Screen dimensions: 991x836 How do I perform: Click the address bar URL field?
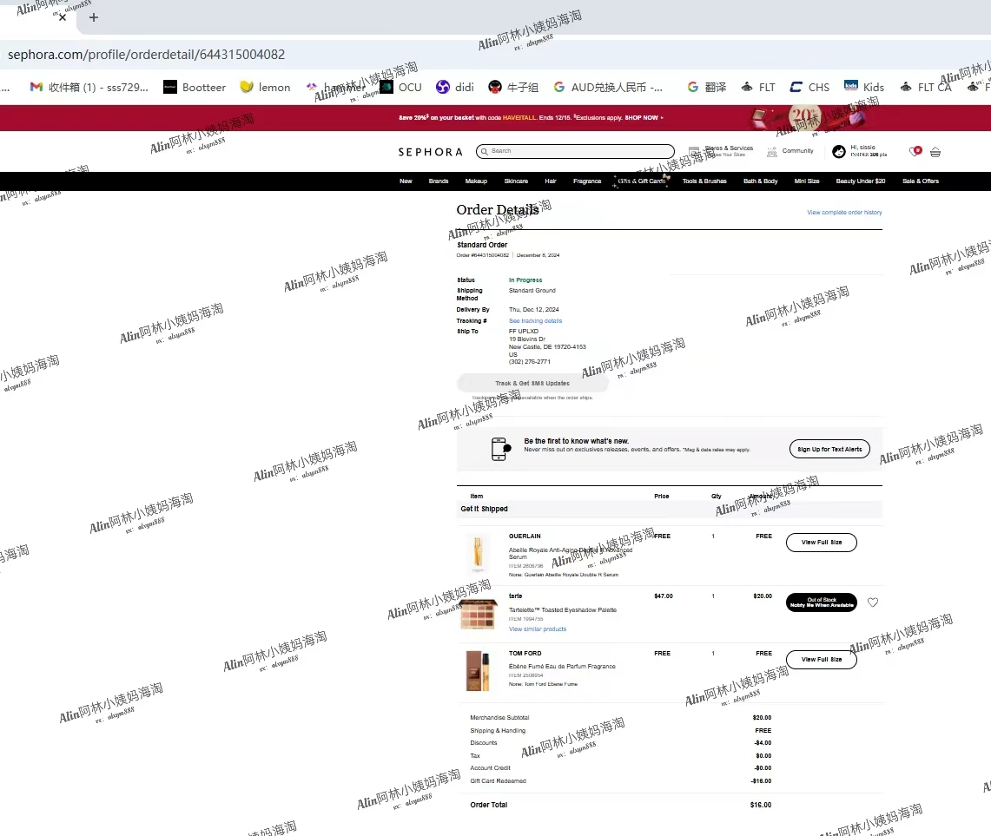[x=146, y=55]
